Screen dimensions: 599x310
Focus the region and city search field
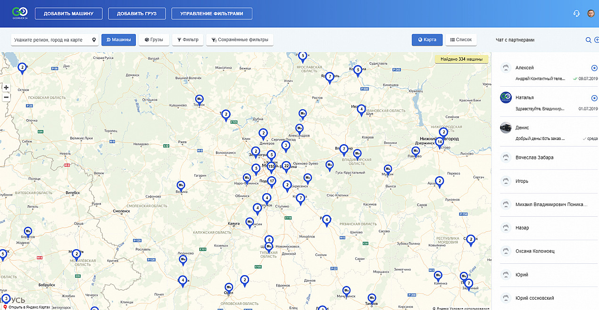click(x=55, y=40)
